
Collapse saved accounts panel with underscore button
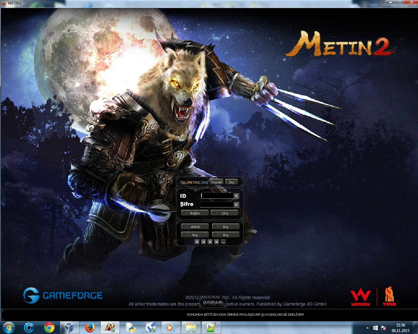tap(223, 242)
